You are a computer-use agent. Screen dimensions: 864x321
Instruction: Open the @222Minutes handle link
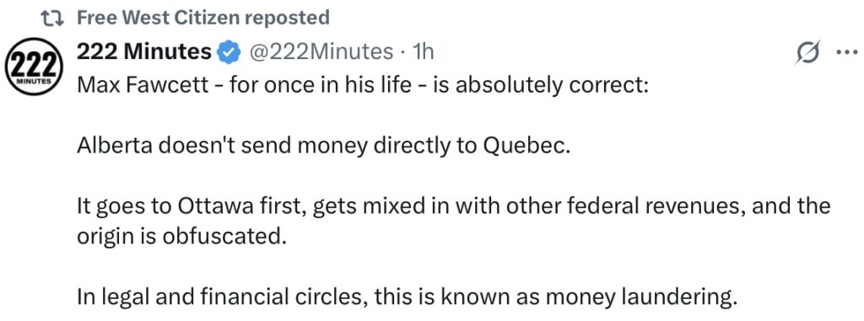coord(321,51)
